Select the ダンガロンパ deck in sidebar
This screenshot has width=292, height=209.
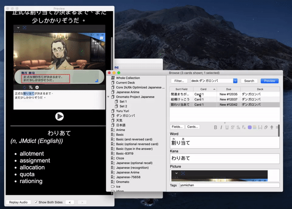tap(126, 115)
